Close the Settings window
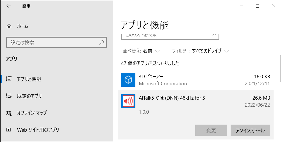Viewport: 282px width, 142px height. 274,6
